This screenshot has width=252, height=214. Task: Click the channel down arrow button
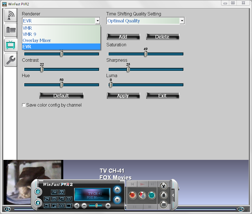tap(117, 199)
